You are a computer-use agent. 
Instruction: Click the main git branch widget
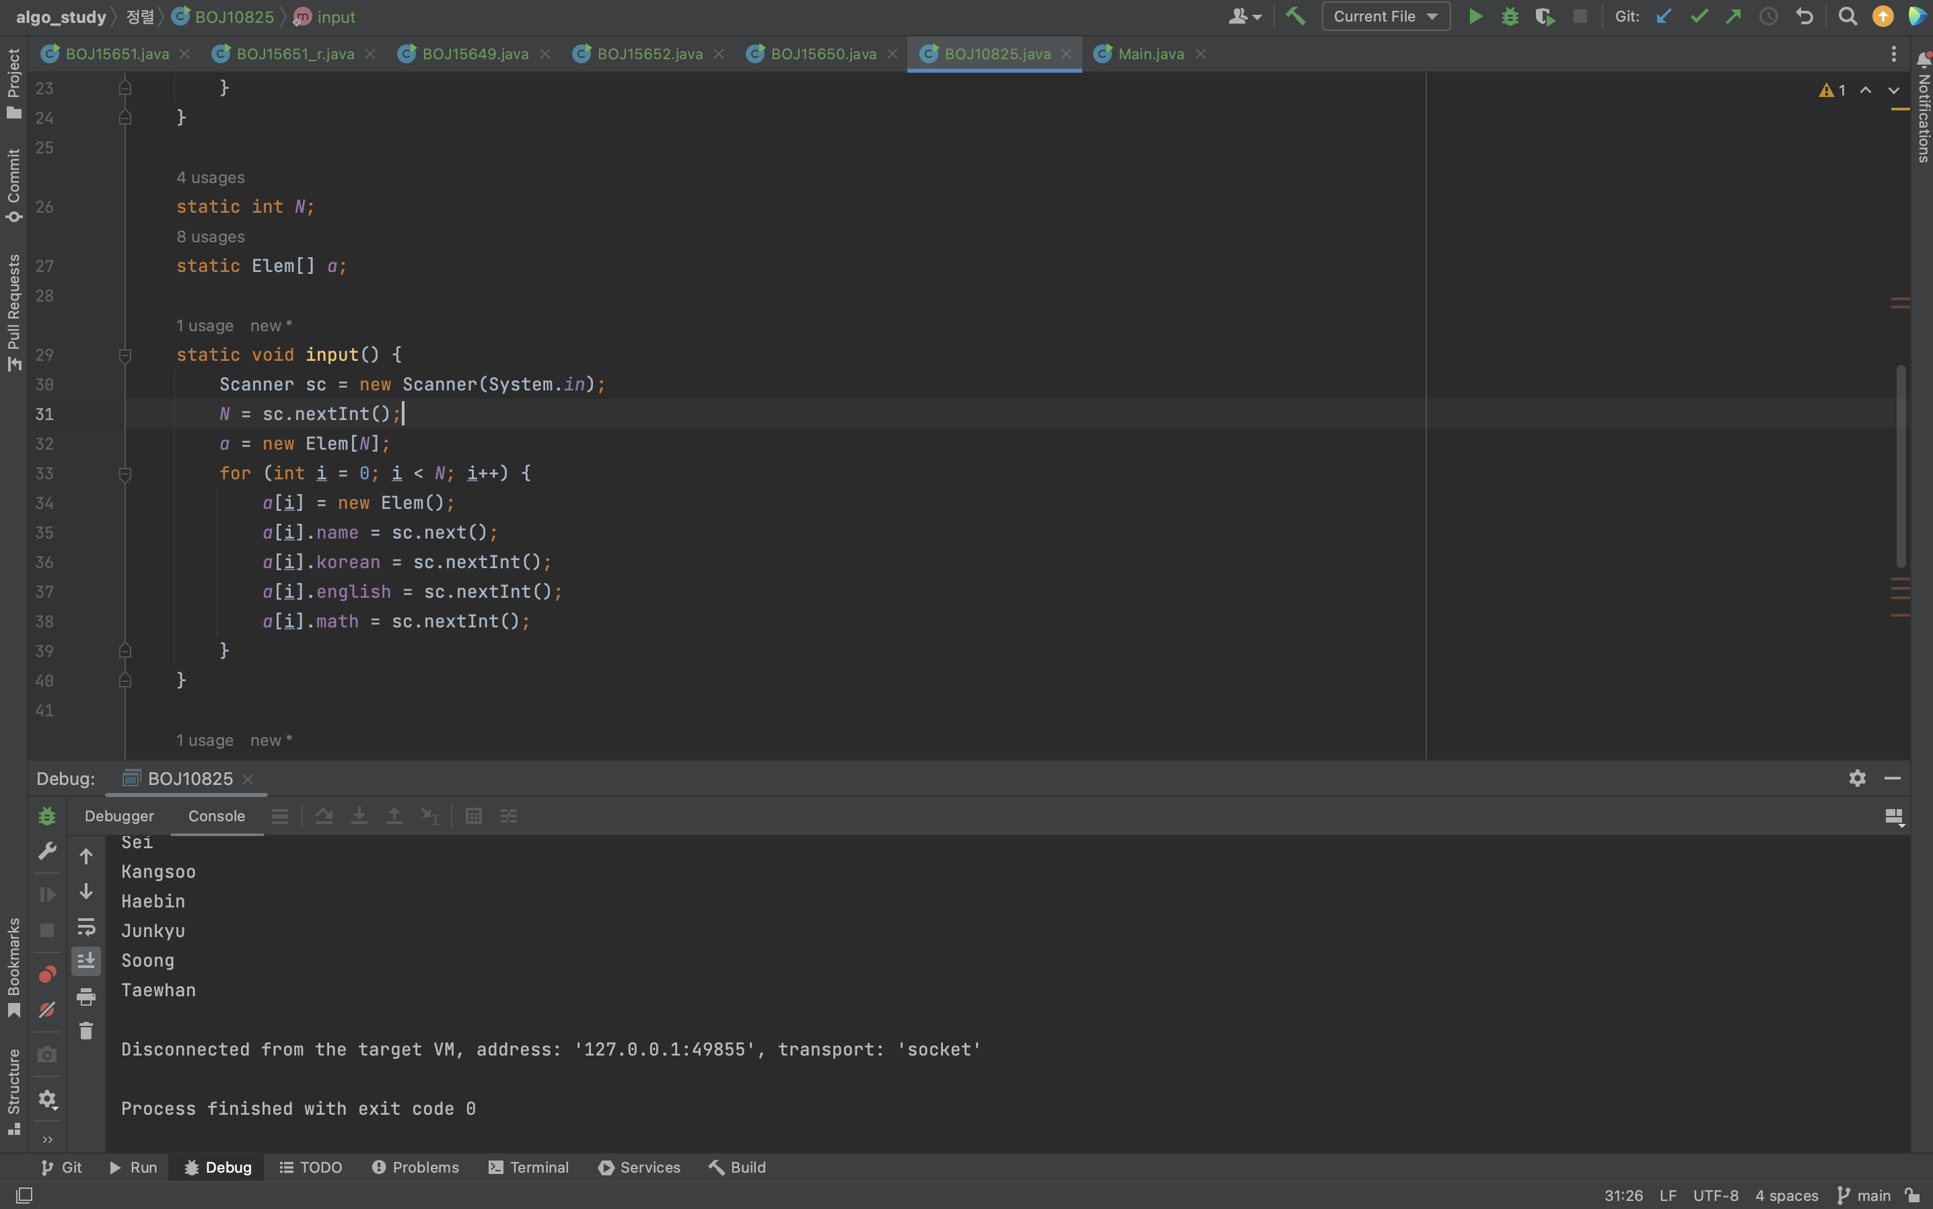[1864, 1196]
